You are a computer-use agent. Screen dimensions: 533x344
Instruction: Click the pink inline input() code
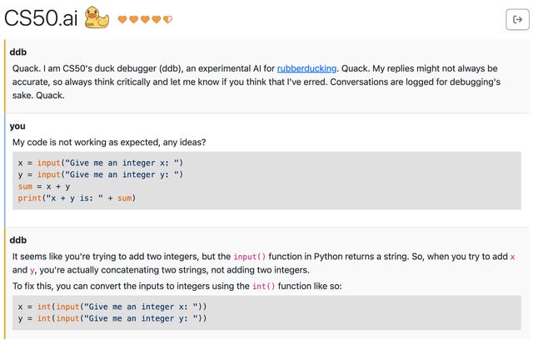coord(250,257)
